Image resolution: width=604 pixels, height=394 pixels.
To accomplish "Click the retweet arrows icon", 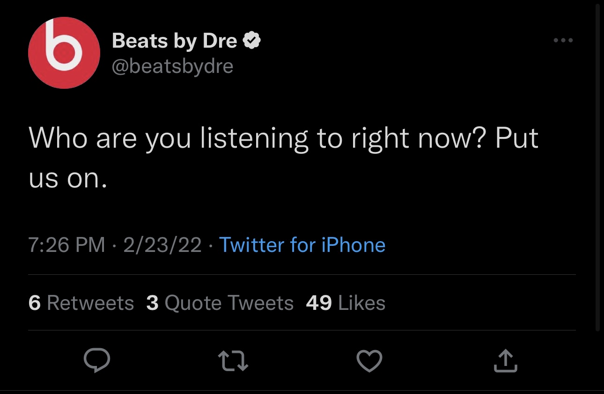I will point(233,361).
